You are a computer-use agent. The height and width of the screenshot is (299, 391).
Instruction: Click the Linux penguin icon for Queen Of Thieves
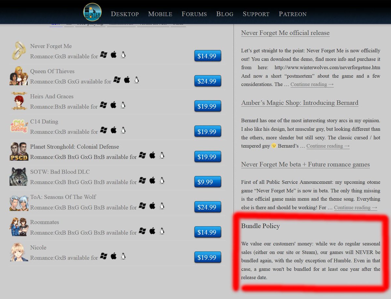137,80
